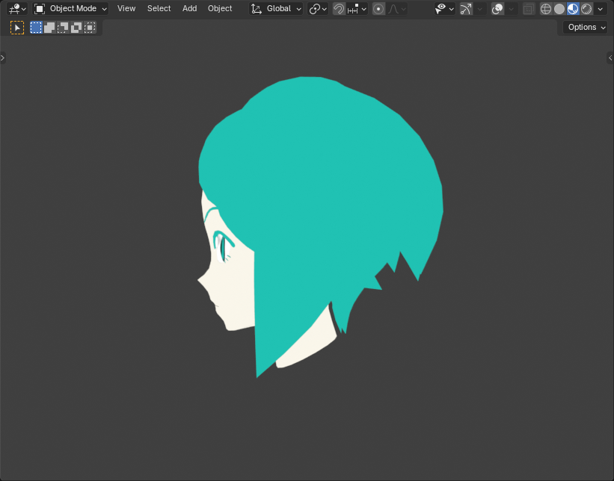Choose the subtract selection mode

tap(63, 28)
